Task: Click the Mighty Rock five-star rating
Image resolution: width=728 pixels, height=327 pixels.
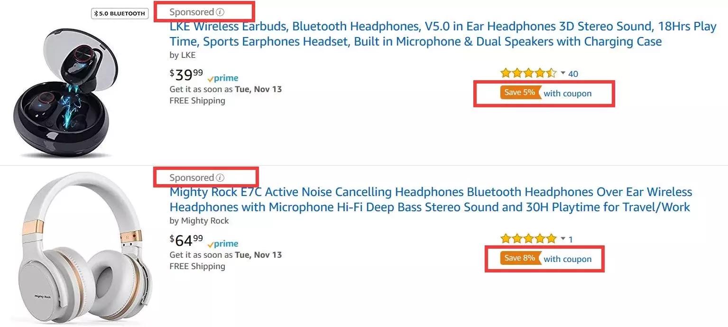Action: (x=528, y=239)
